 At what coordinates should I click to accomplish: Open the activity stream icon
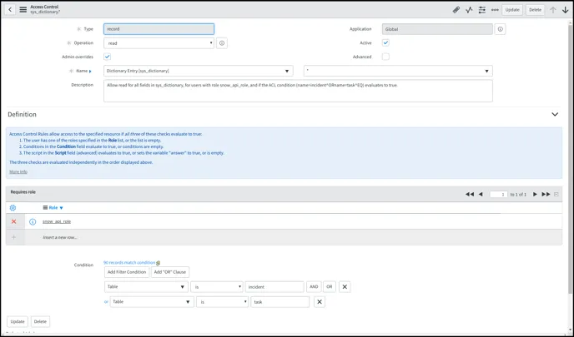469,10
